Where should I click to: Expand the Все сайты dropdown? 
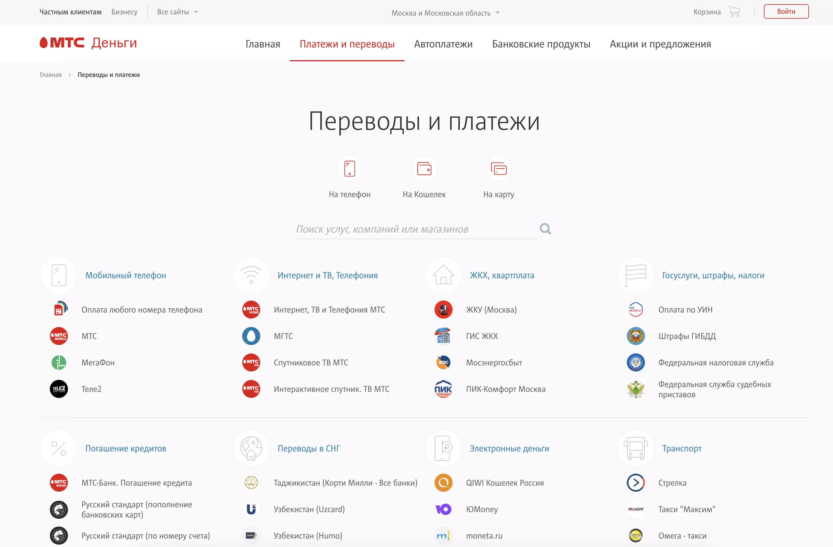tap(178, 12)
